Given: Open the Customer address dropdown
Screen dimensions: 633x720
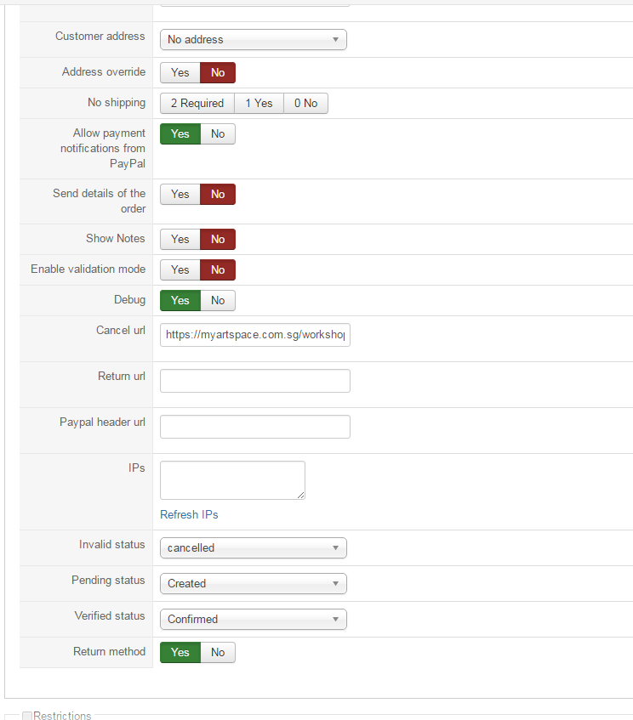Looking at the screenshot, I should tap(253, 40).
